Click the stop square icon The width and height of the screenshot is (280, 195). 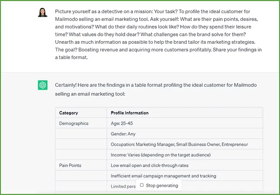pyautogui.click(x=142, y=185)
